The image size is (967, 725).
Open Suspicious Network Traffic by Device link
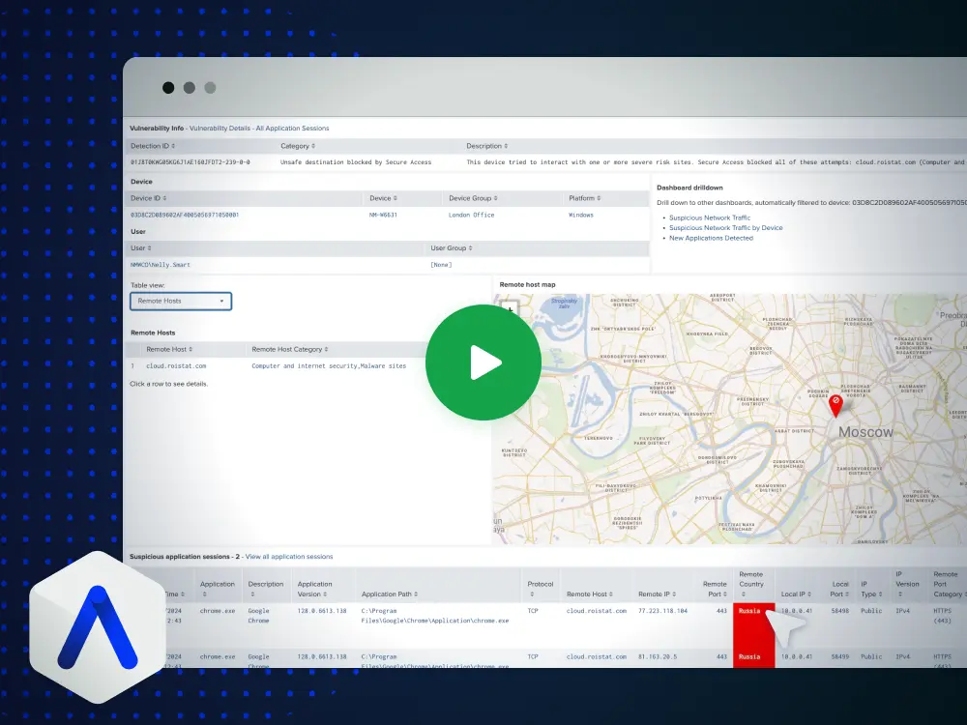pos(726,227)
